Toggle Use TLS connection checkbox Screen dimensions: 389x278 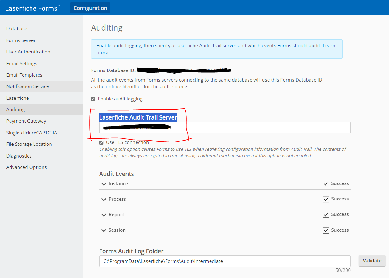coord(101,143)
